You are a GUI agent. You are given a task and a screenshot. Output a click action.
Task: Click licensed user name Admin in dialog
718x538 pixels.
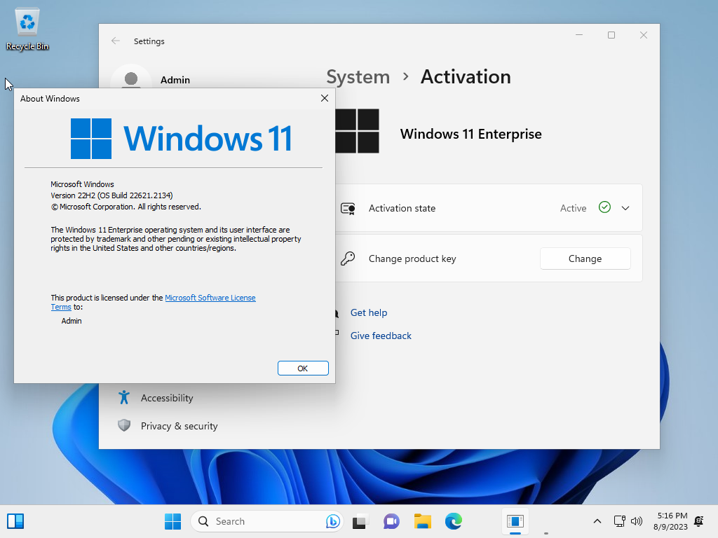pos(72,321)
